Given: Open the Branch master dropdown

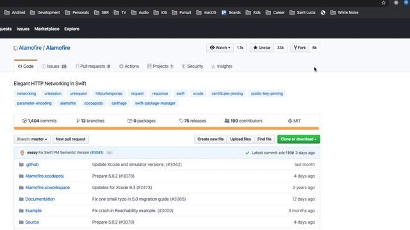Looking at the screenshot, I should tap(32, 139).
